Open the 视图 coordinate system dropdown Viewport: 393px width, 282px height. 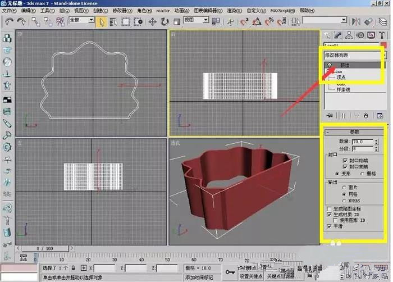point(196,20)
